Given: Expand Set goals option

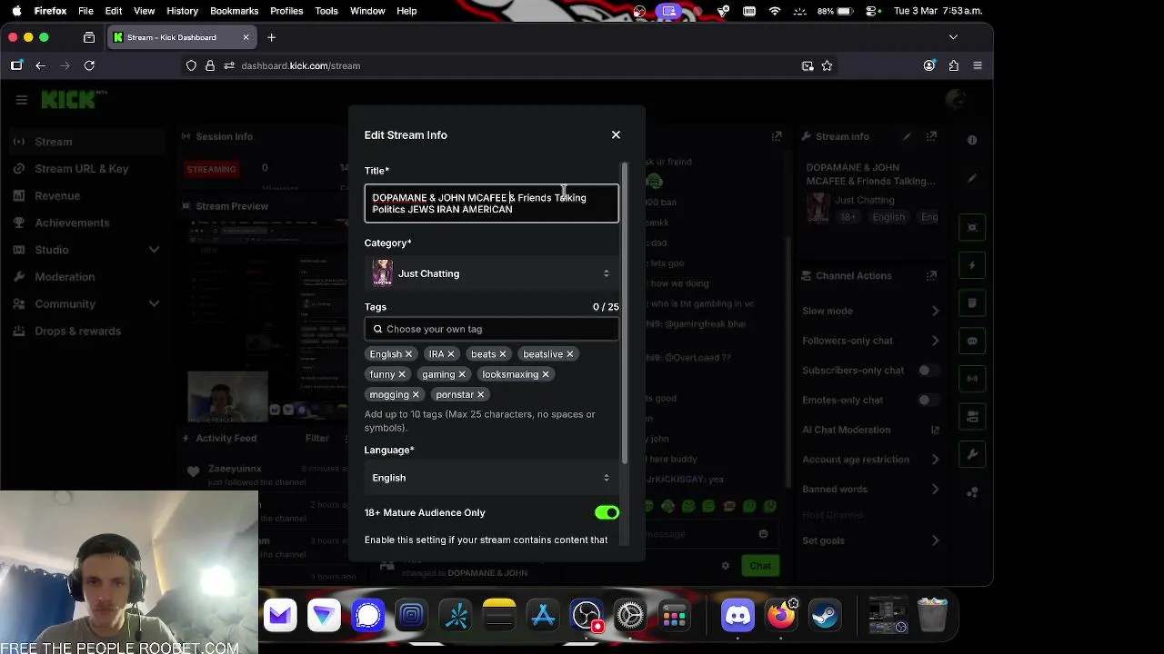Looking at the screenshot, I should (935, 540).
